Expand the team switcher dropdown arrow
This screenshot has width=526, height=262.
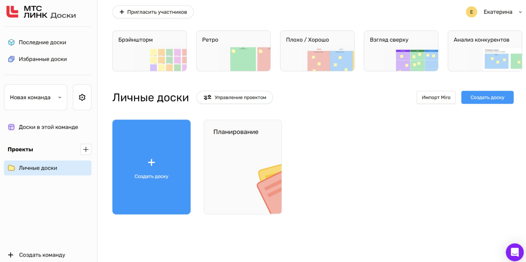pyautogui.click(x=59, y=97)
